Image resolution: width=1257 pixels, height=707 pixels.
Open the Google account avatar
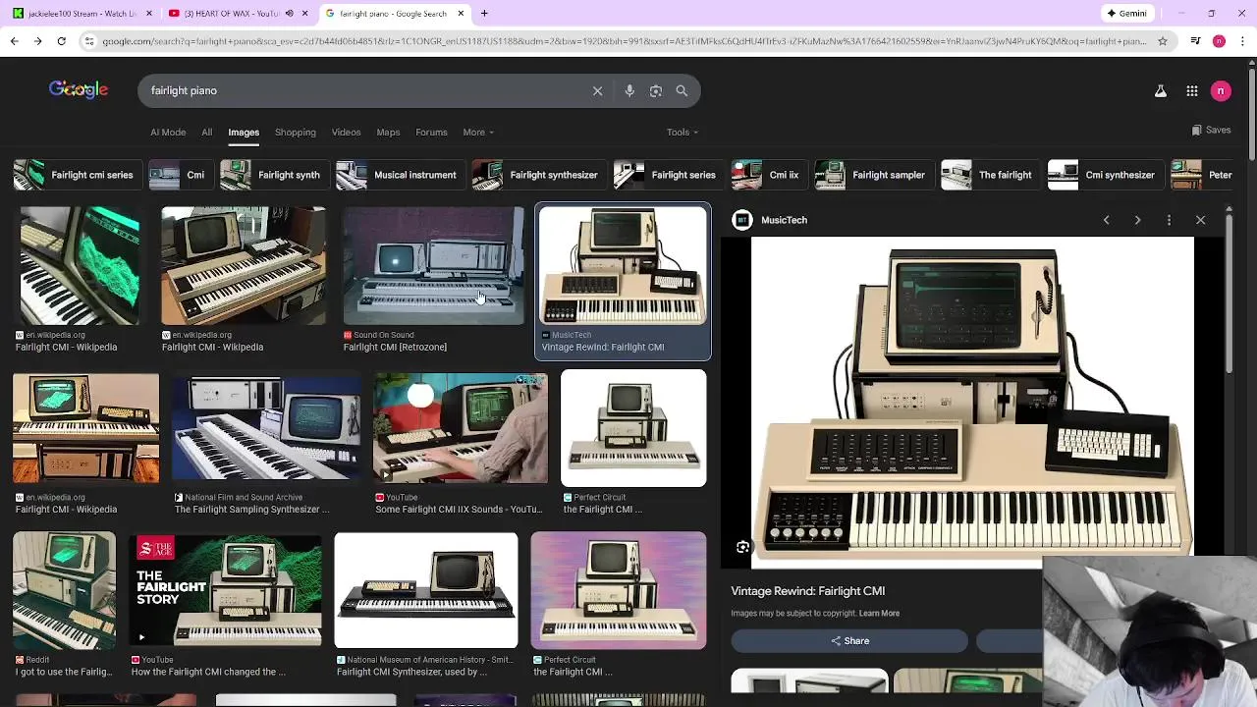[1221, 90]
